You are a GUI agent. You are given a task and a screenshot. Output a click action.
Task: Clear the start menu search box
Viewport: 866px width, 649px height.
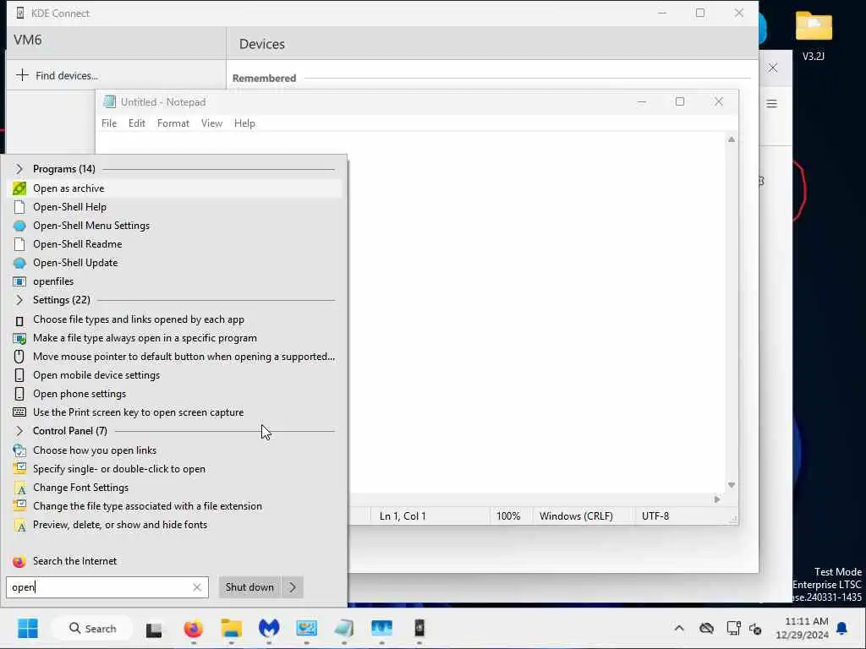(196, 587)
